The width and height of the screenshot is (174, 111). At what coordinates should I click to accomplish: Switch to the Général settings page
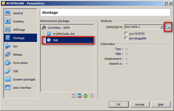18,13
